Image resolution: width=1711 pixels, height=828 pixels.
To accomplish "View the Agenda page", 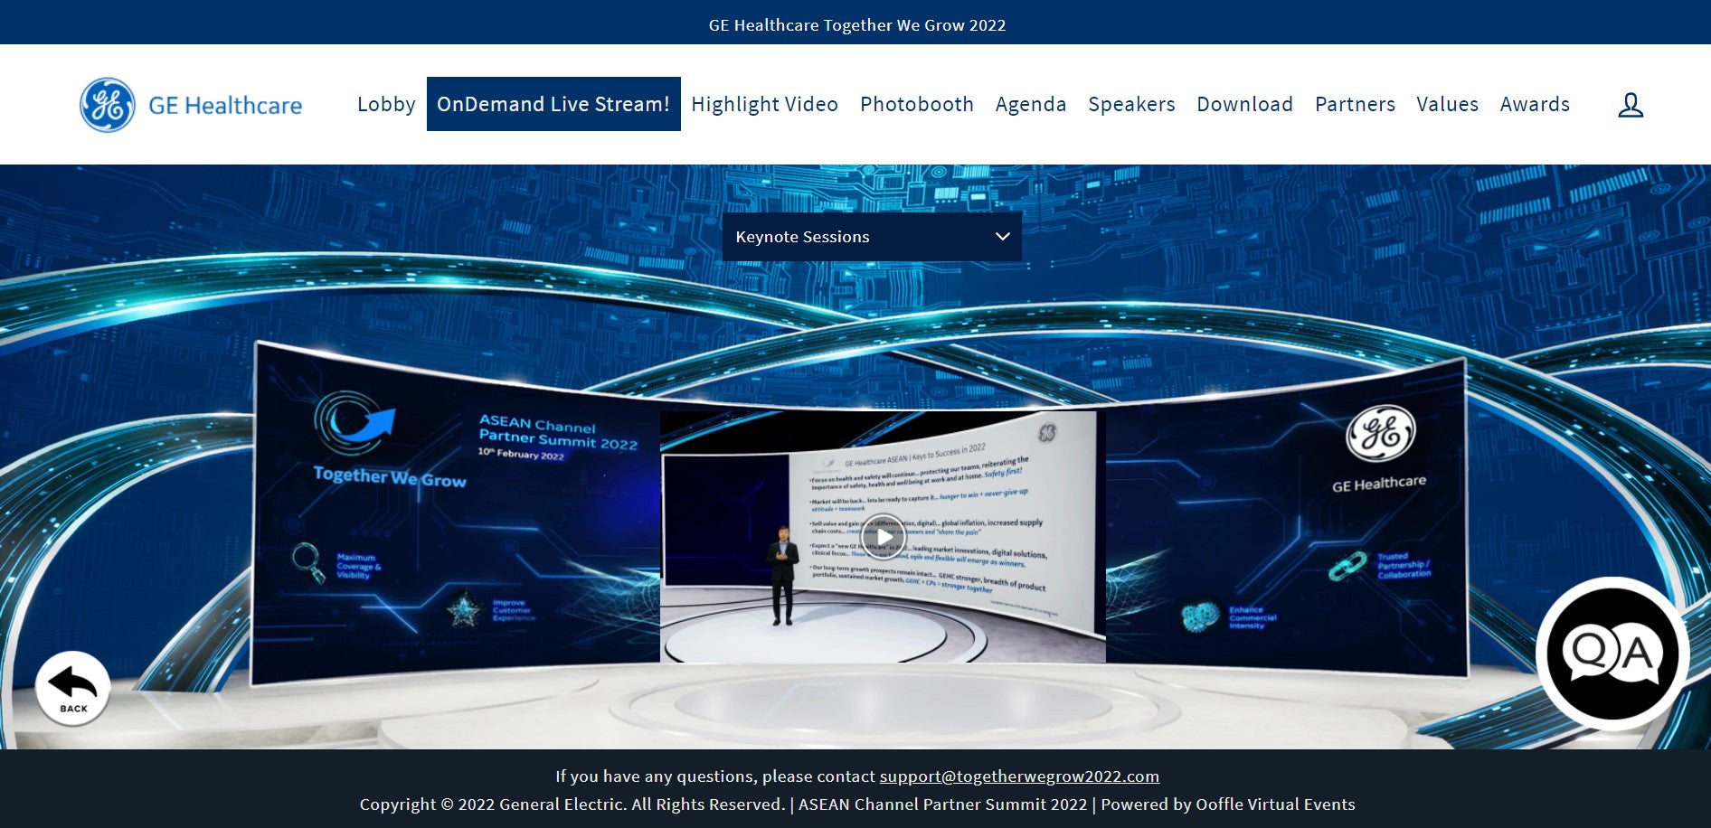I will pyautogui.click(x=1030, y=105).
